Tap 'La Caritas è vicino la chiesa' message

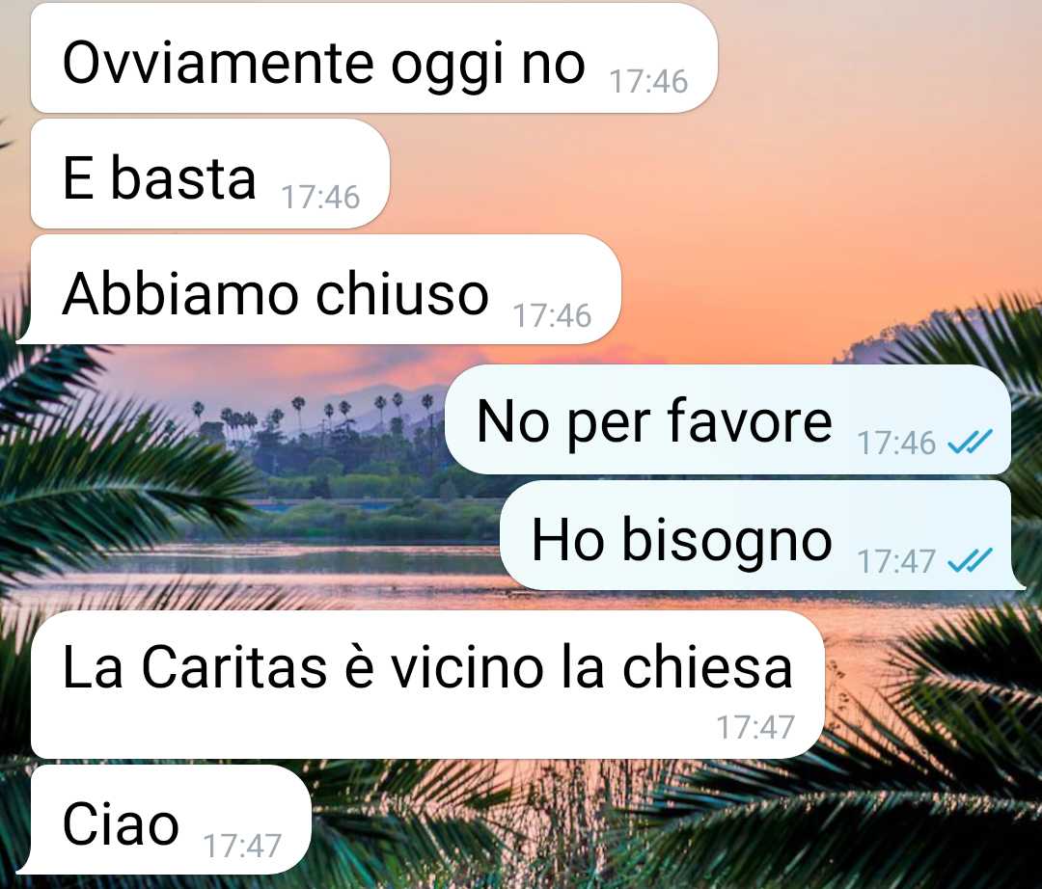point(427,685)
